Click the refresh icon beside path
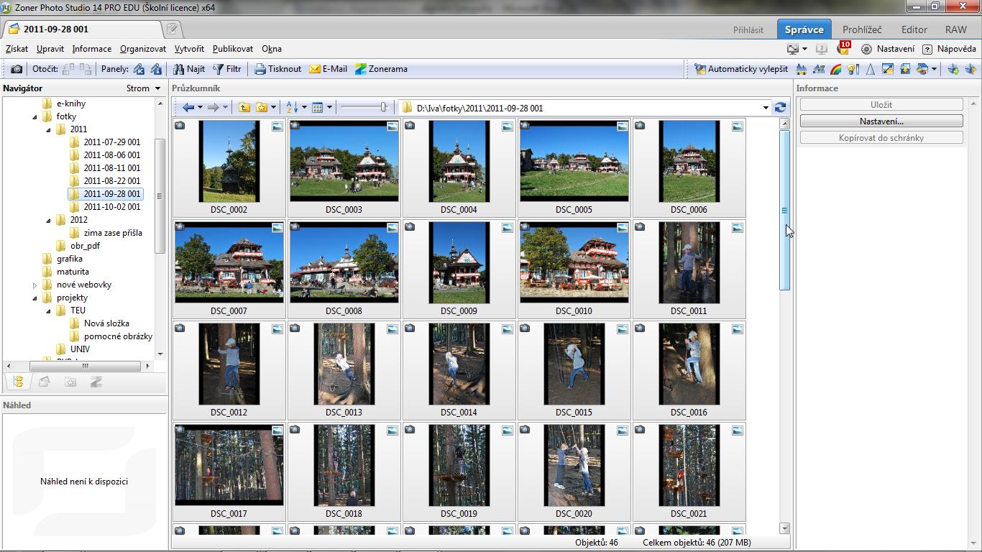This screenshot has width=982, height=552. [x=780, y=108]
